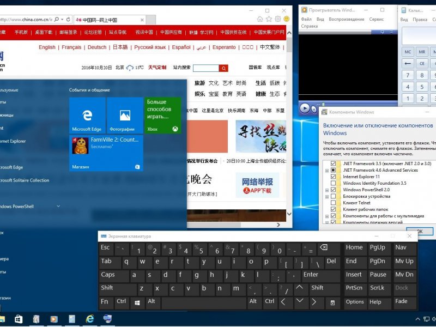Open the IE settings gear icon
Viewport: 436px width, 327px height.
click(278, 19)
